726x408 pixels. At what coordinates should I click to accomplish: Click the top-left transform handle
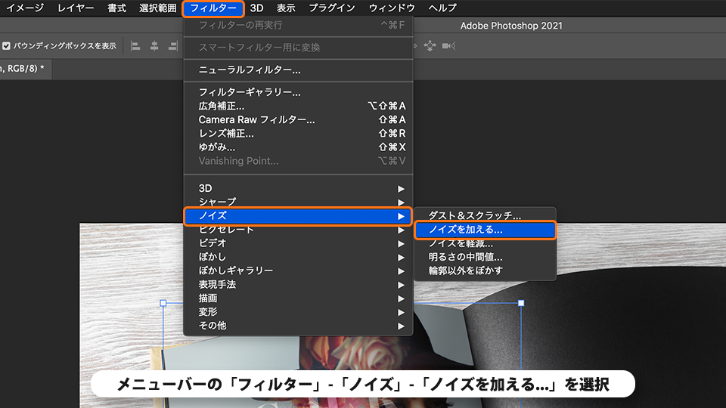163,303
